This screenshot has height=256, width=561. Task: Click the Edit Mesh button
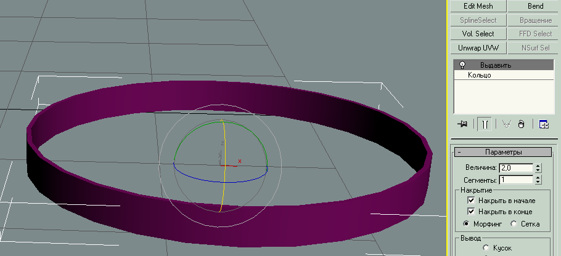478,6
